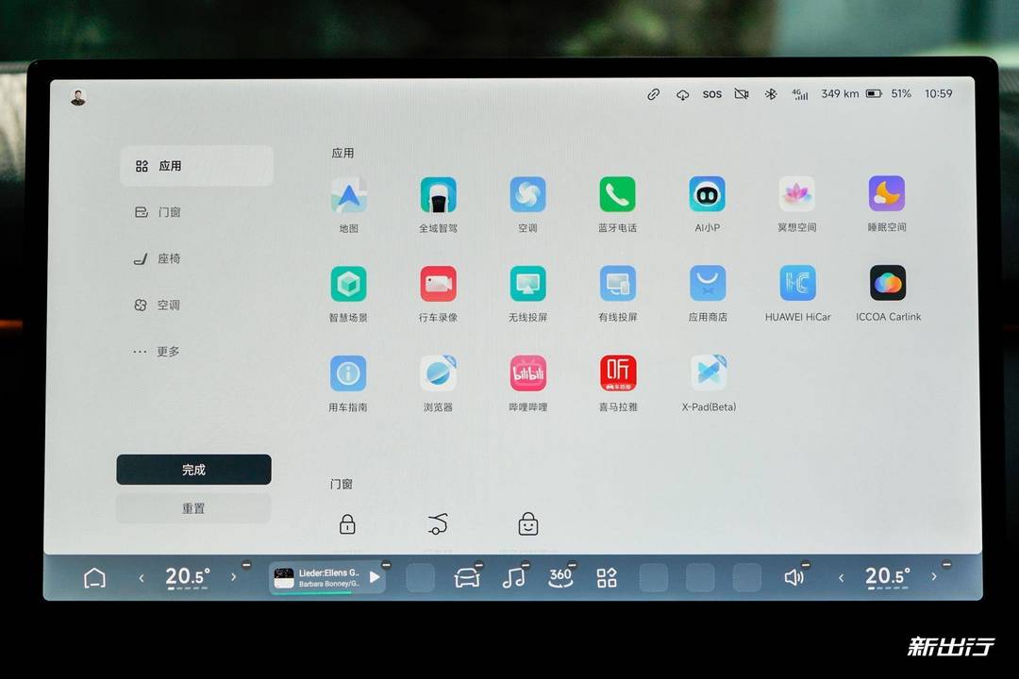Viewport: 1019px width, 679px height.
Task: Open the 地图 map app
Action: click(348, 195)
